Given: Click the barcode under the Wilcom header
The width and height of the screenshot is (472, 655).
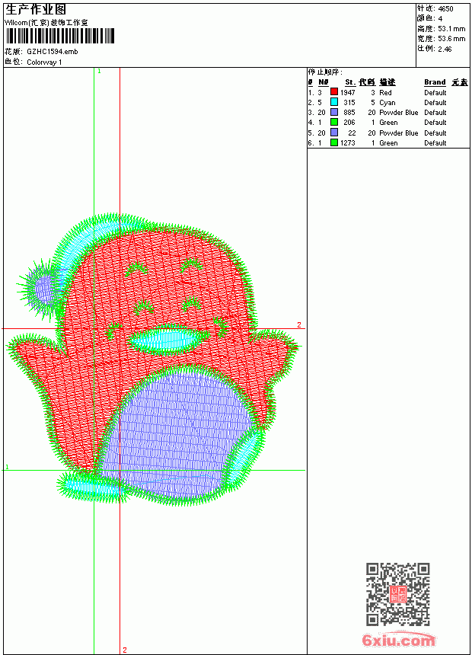Looking at the screenshot, I should click(59, 36).
